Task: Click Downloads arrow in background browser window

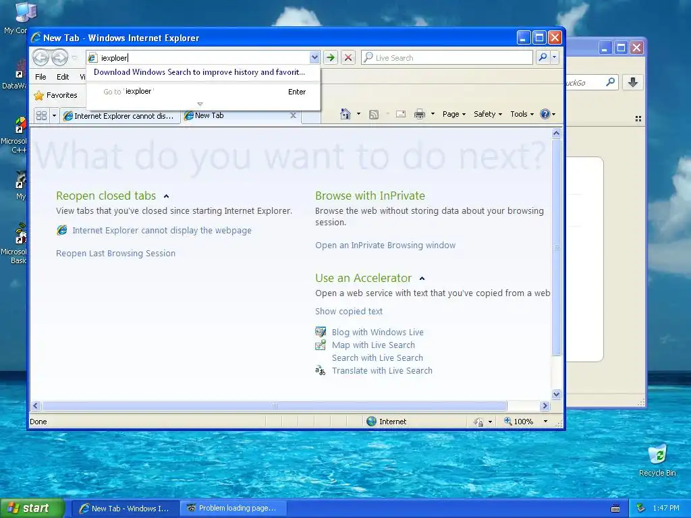Action: (633, 82)
